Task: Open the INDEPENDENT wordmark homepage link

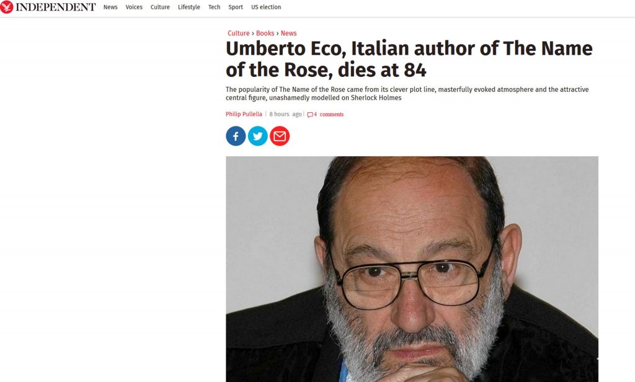Action: click(55, 7)
